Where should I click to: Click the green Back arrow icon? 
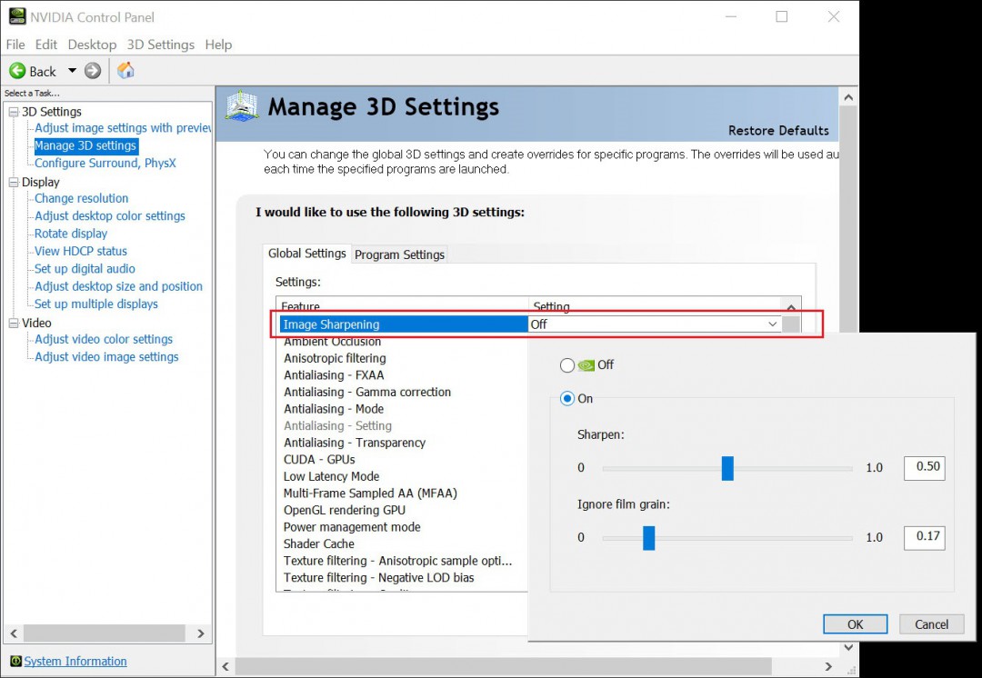17,71
